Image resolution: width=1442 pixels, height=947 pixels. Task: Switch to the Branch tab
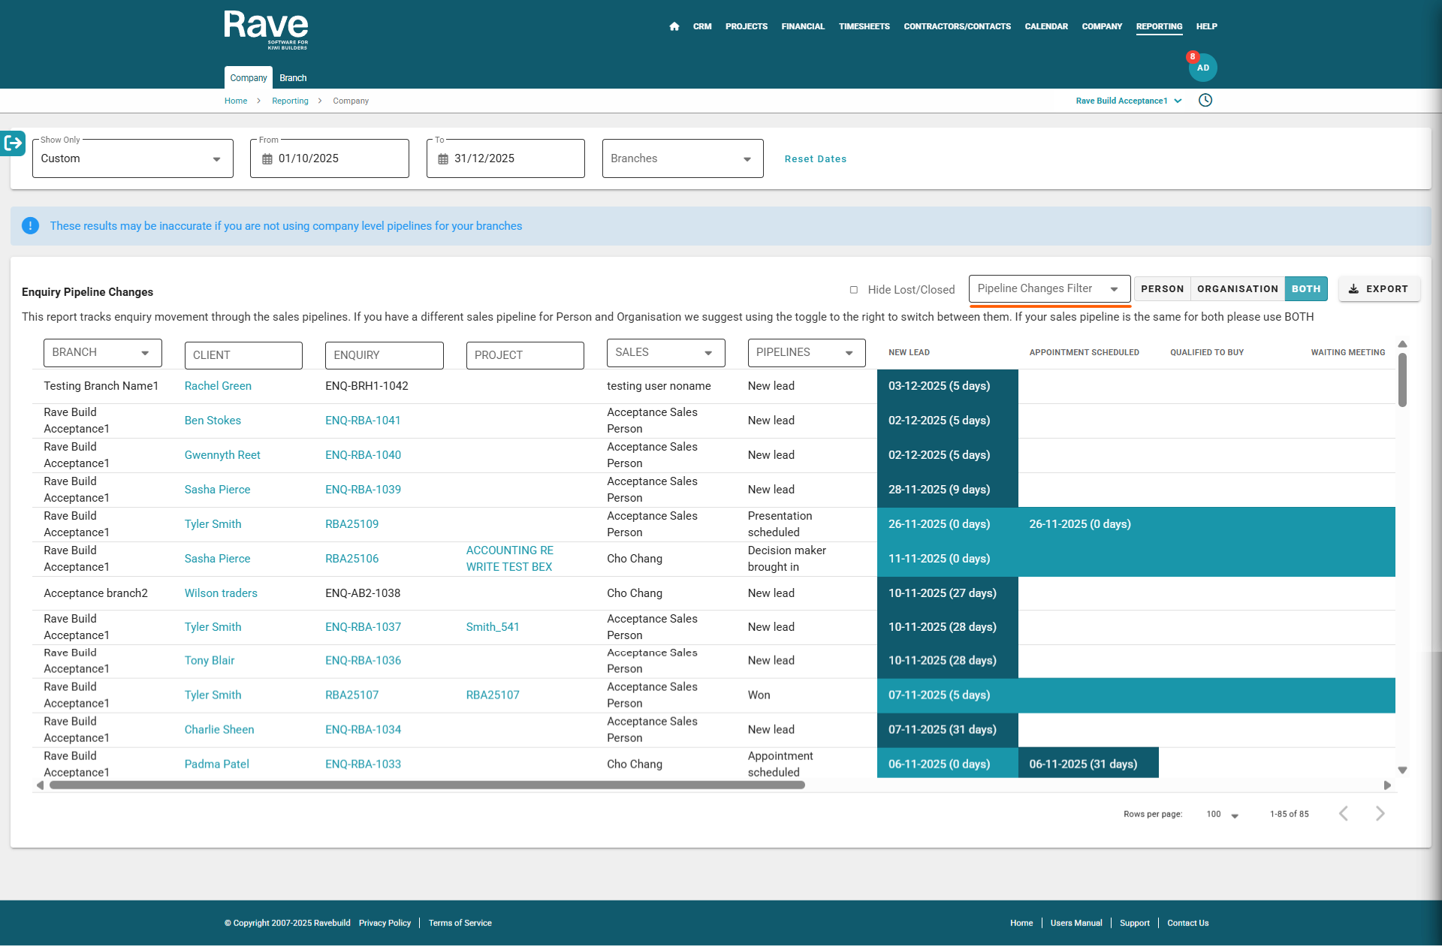[x=293, y=78]
